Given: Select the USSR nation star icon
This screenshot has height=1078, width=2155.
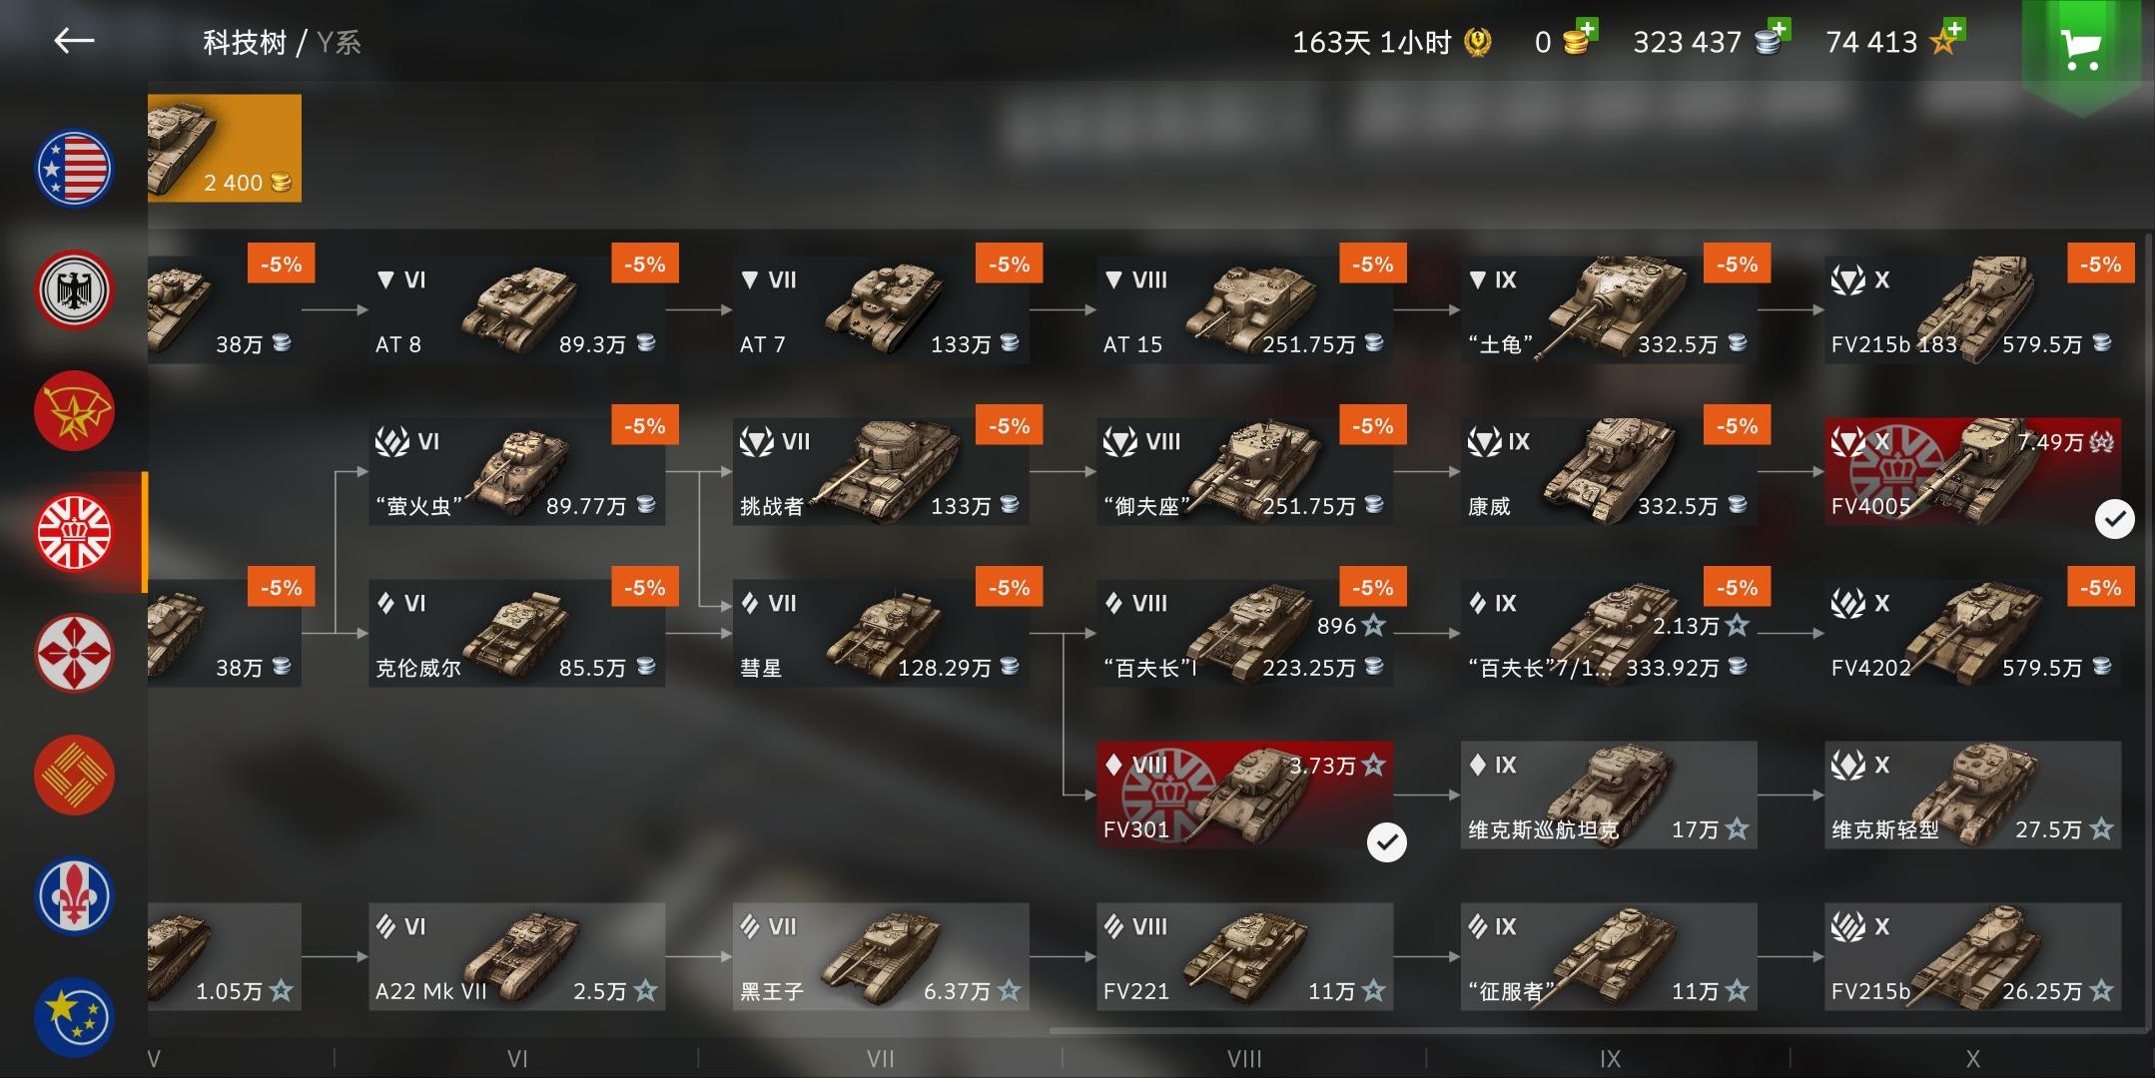Looking at the screenshot, I should (74, 411).
